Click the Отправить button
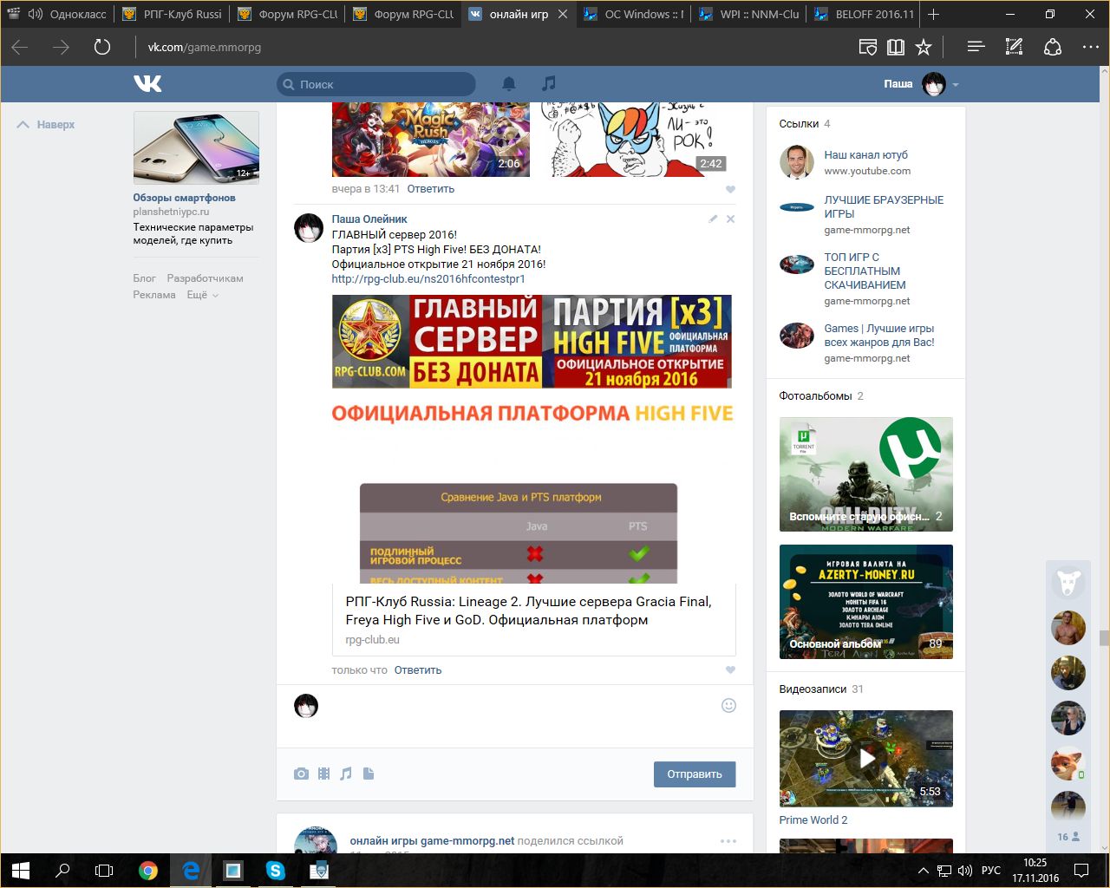This screenshot has height=888, width=1110. 695,774
